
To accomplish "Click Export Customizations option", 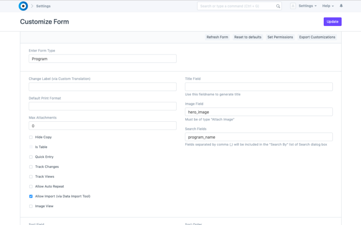I will (317, 37).
